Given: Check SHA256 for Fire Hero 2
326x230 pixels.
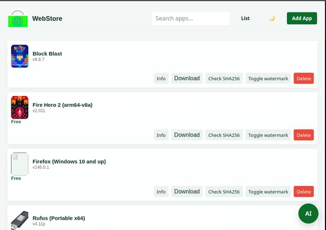Looking at the screenshot, I should pos(224,135).
